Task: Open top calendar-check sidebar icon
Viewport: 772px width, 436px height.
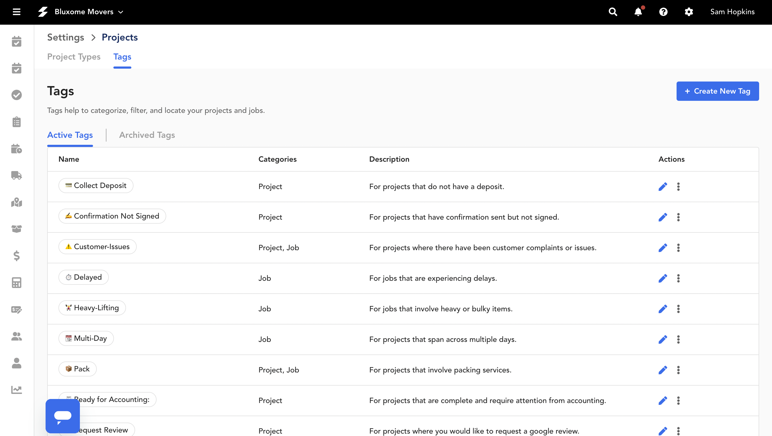Action: click(16, 41)
